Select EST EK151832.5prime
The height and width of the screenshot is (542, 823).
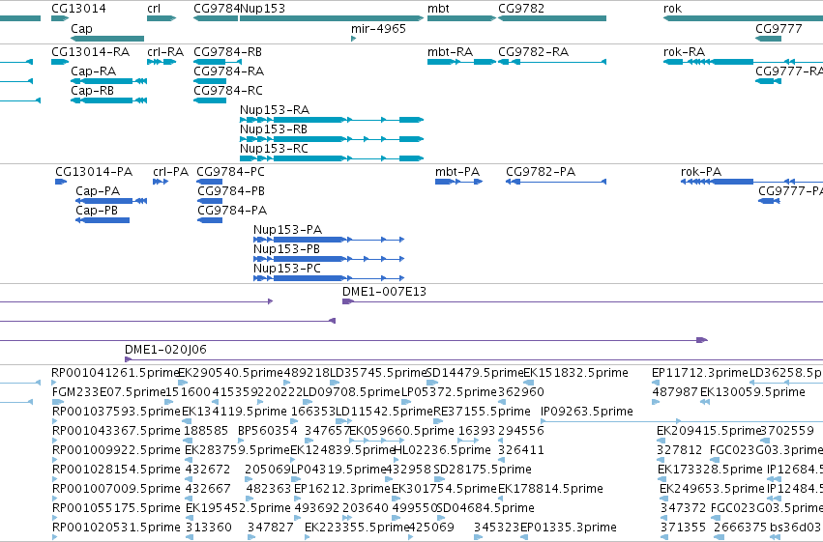pos(576,373)
